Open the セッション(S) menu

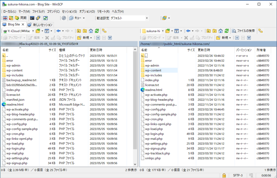70,11
